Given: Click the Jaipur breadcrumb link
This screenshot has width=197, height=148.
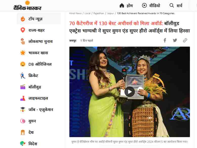Looking at the screenshot, I should pyautogui.click(x=110, y=13).
